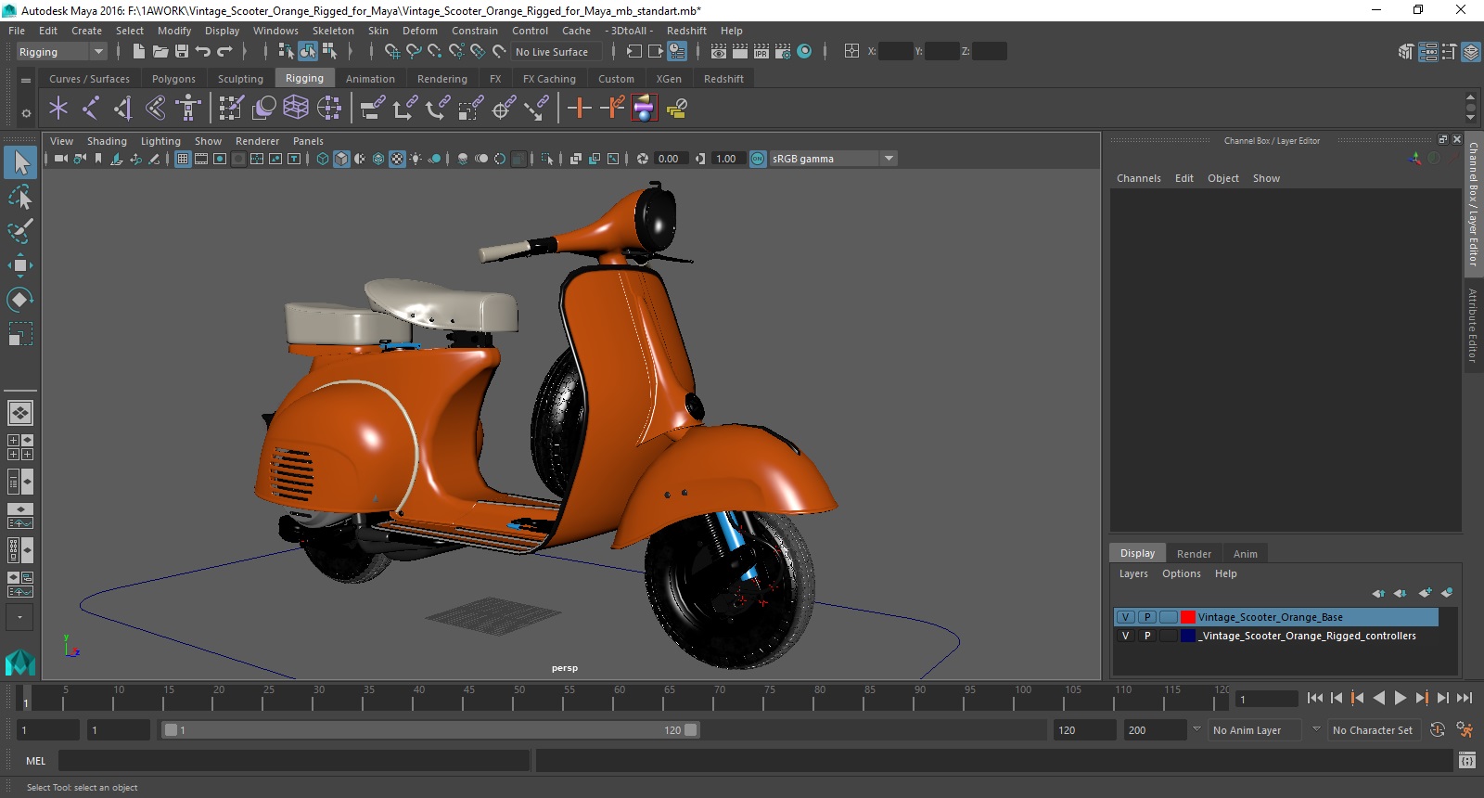Viewport: 1484px width, 798px height.
Task: Click the MEL script language label
Action: coord(35,761)
